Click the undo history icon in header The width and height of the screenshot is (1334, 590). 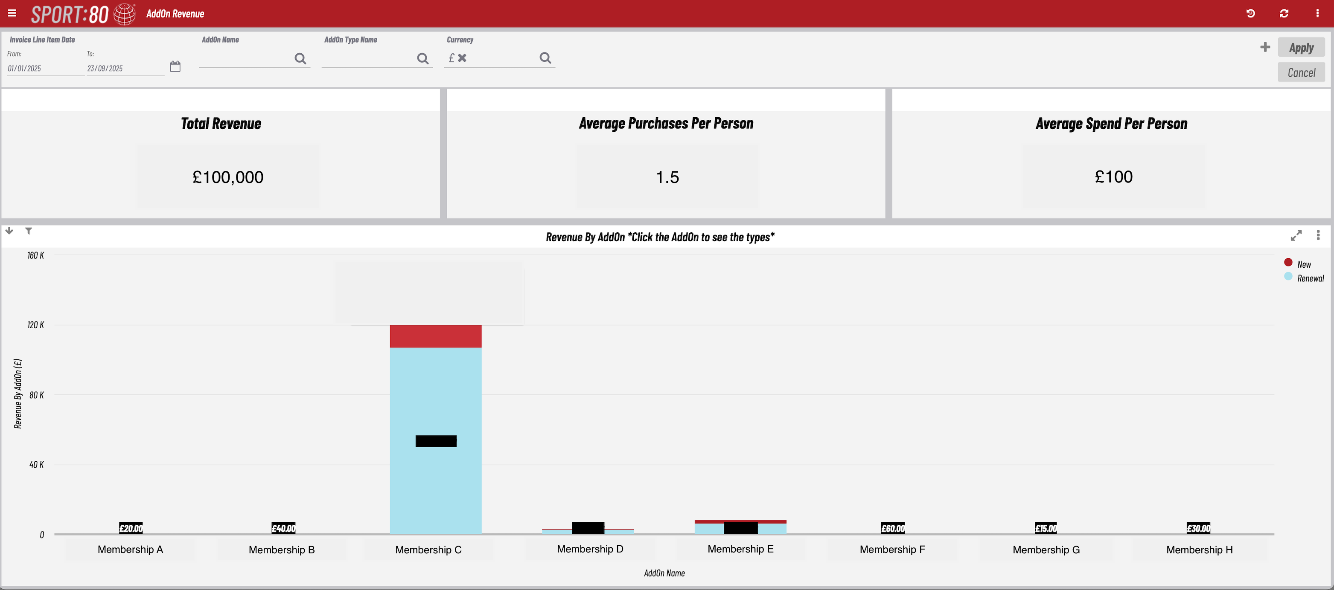tap(1250, 14)
